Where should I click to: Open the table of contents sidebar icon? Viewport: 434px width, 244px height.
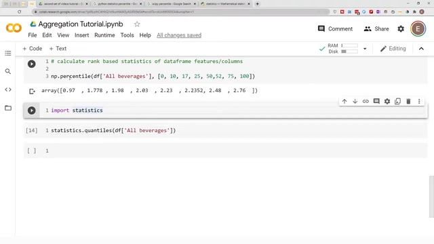point(8,53)
